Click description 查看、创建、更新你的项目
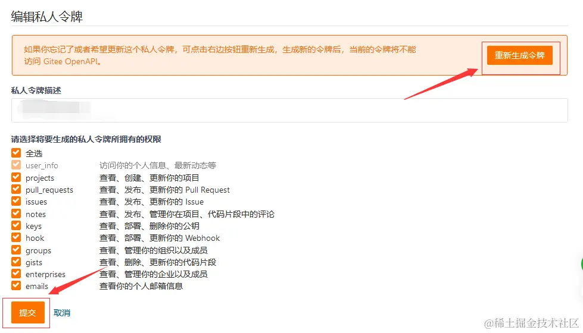Image resolution: width=583 pixels, height=333 pixels. pyautogui.click(x=149, y=178)
